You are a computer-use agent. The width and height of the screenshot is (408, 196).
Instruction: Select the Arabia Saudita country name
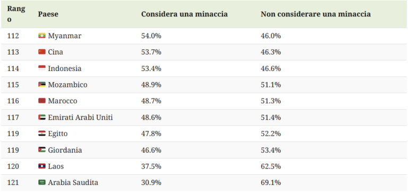click(x=73, y=183)
